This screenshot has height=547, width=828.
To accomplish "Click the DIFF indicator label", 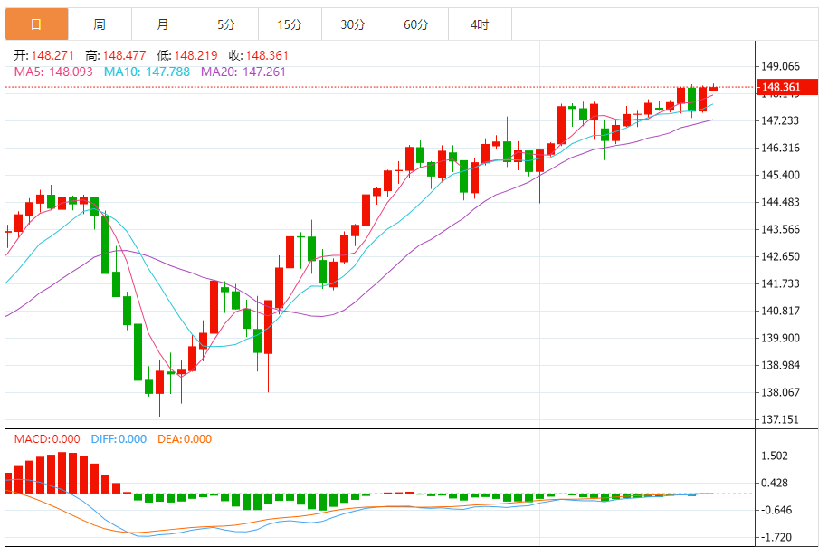I will (119, 439).
